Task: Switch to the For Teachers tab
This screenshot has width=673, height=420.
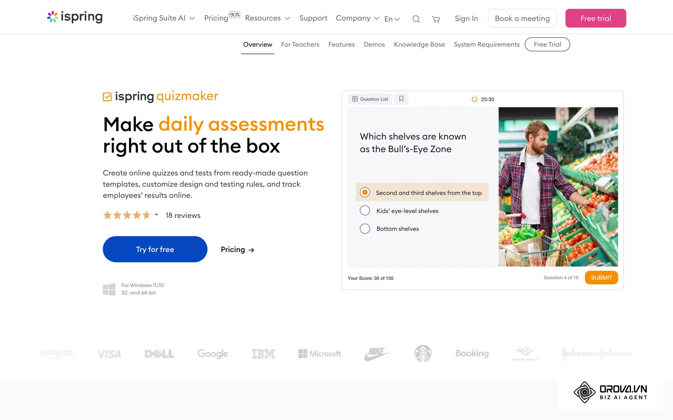Action: (300, 45)
